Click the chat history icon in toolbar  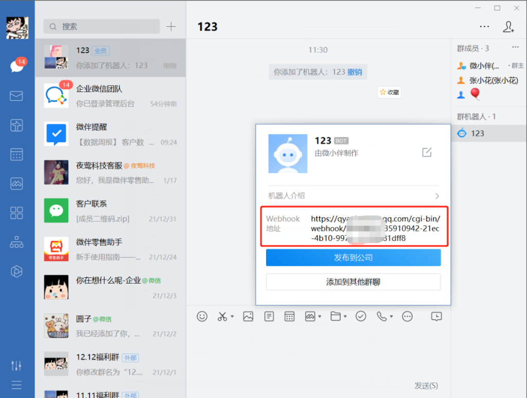pyautogui.click(x=436, y=316)
